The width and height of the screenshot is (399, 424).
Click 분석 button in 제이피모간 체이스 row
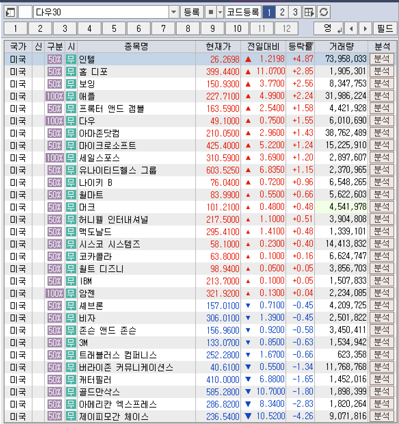click(382, 416)
